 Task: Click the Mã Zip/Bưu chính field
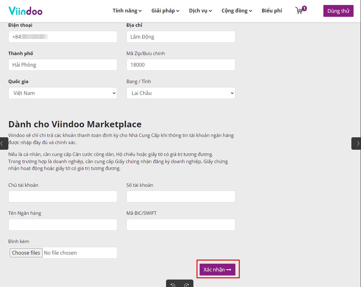click(x=181, y=65)
